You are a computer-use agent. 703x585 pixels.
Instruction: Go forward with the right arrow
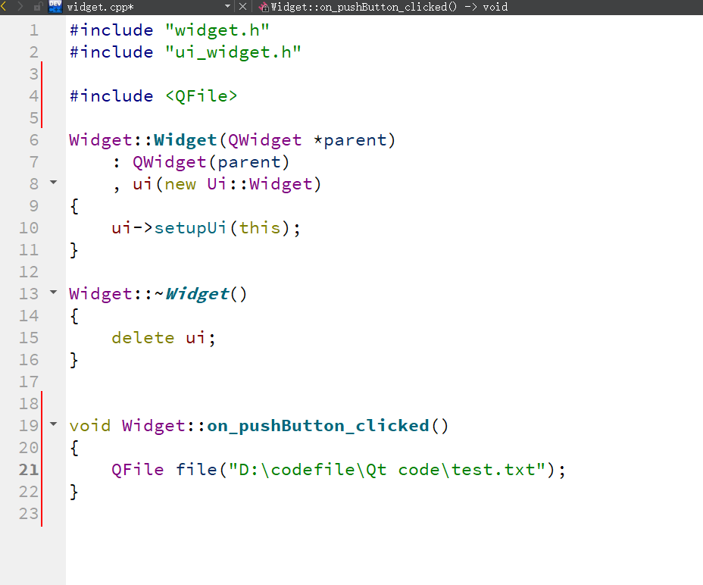(20, 6)
